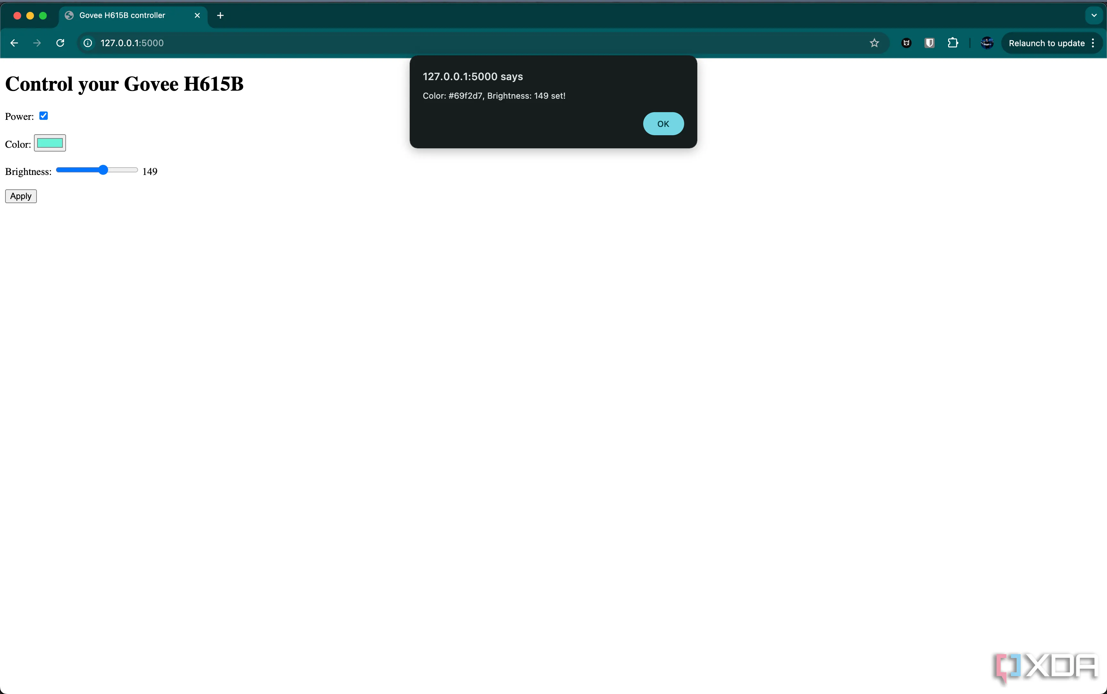
Task: Reload the current page
Action: 60,43
